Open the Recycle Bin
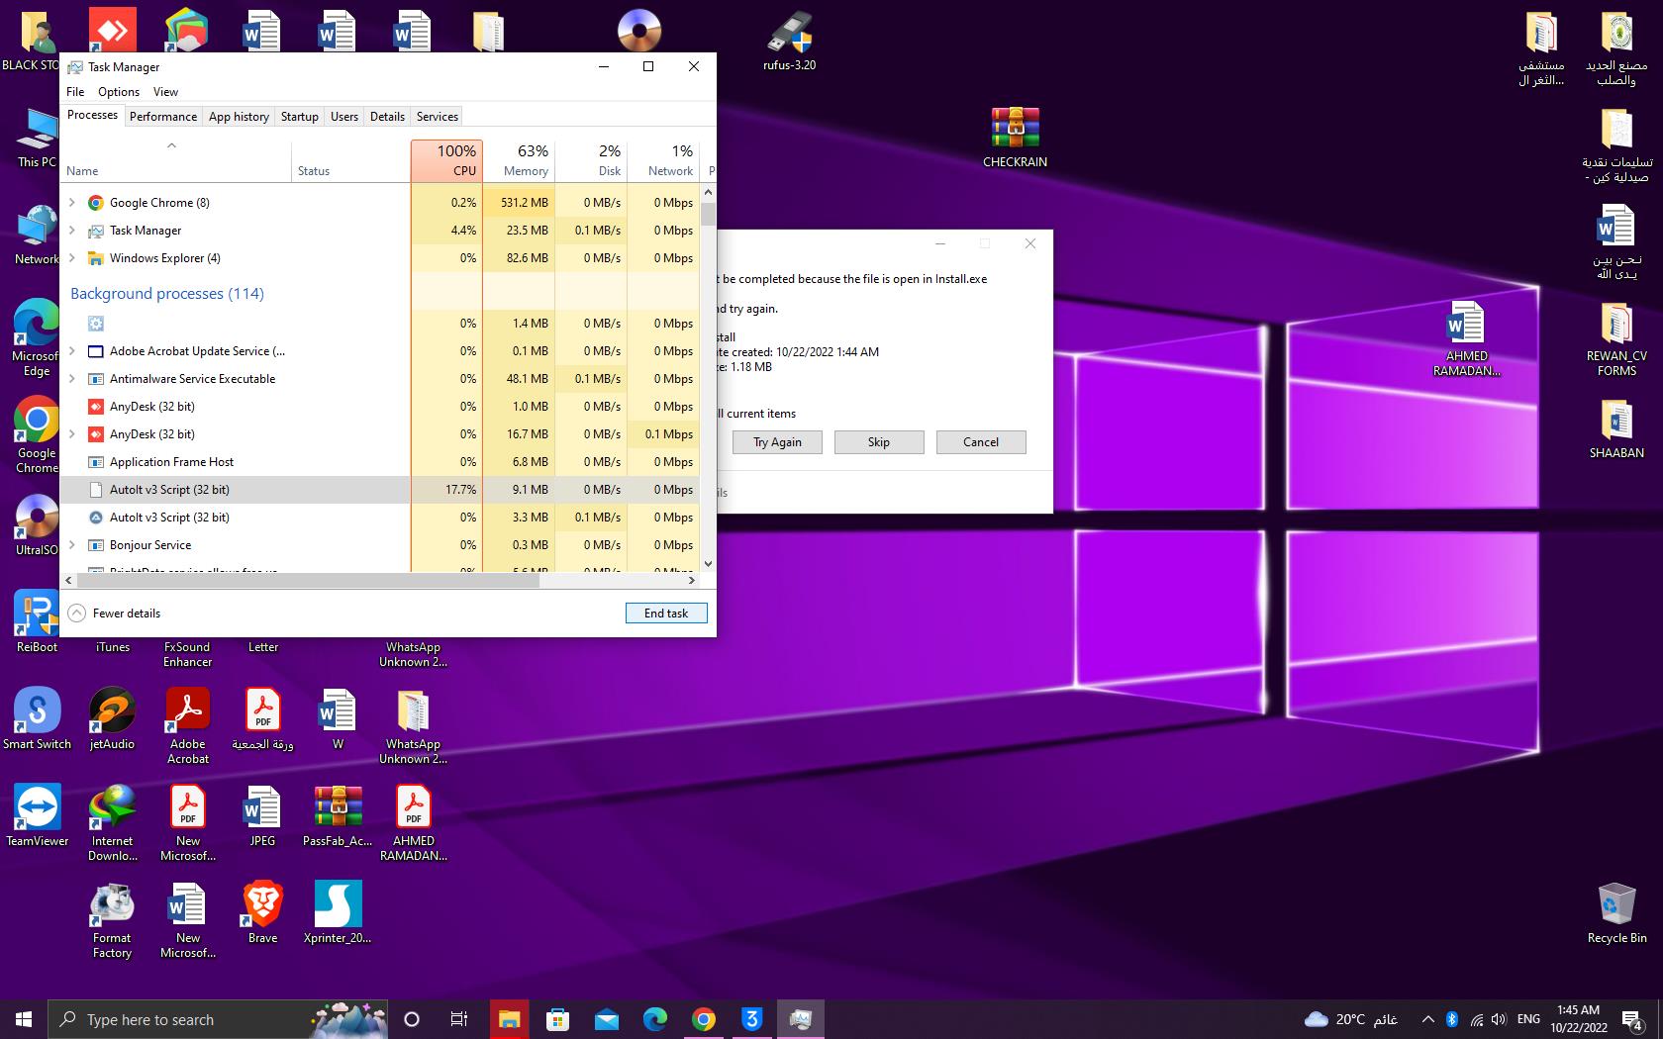The width and height of the screenshot is (1663, 1039). click(x=1616, y=905)
